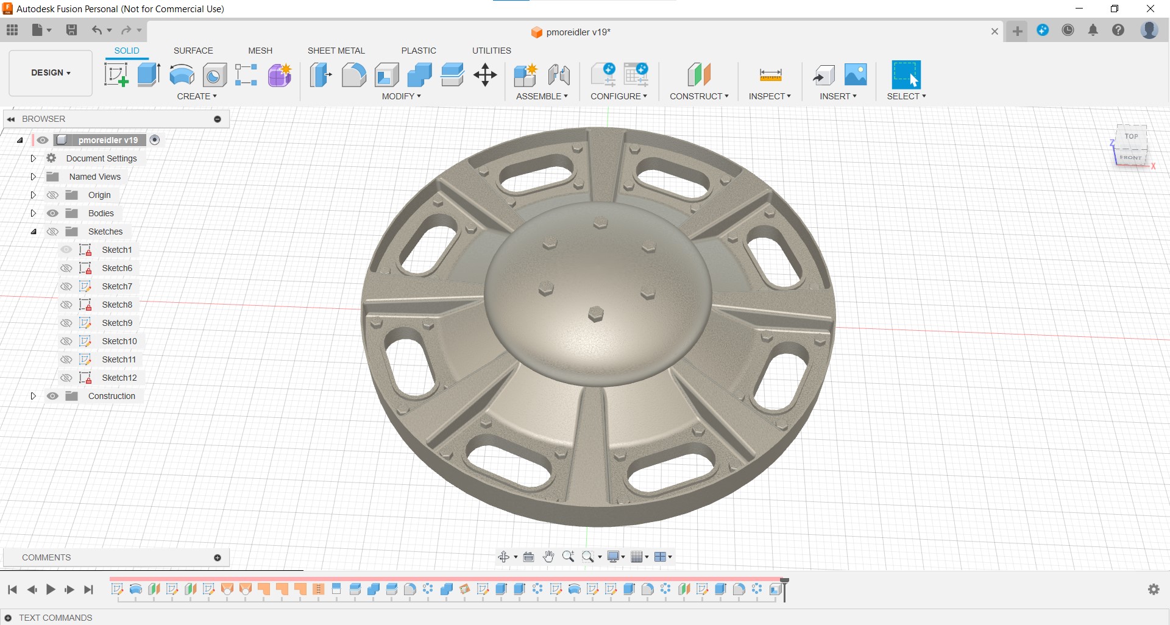Click the timeline Play button
1170x625 pixels.
pyautogui.click(x=51, y=589)
